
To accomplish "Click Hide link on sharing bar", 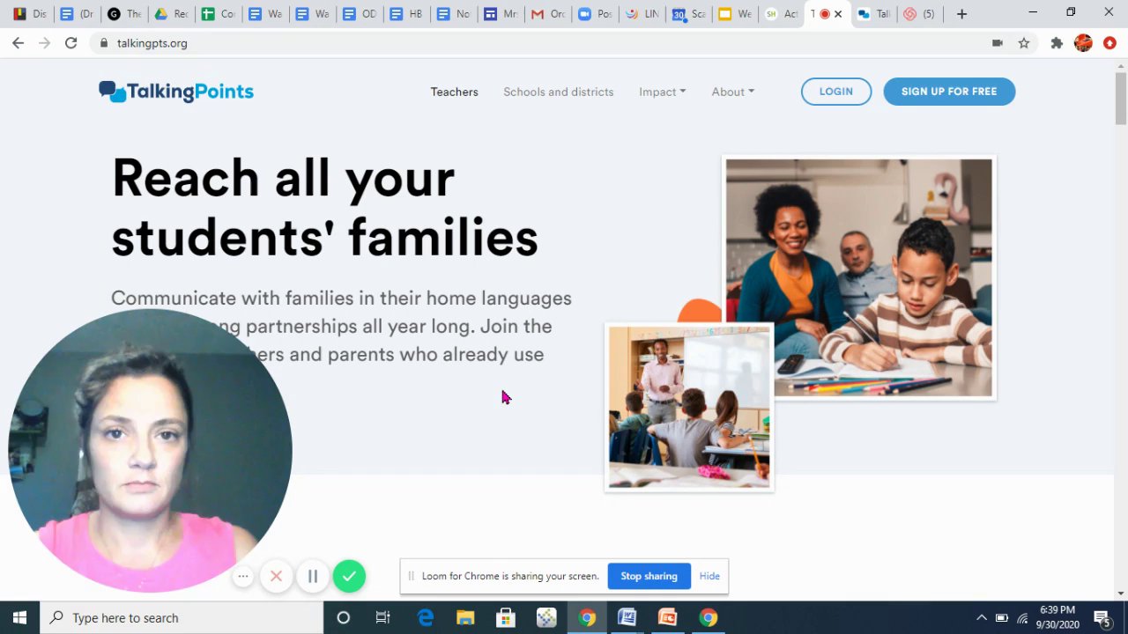I will [709, 576].
